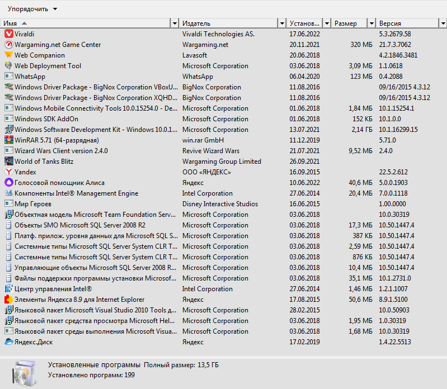Select the Платф. прилож. уровня данных row
Screen dimensions: 447x389
pos(224,235)
